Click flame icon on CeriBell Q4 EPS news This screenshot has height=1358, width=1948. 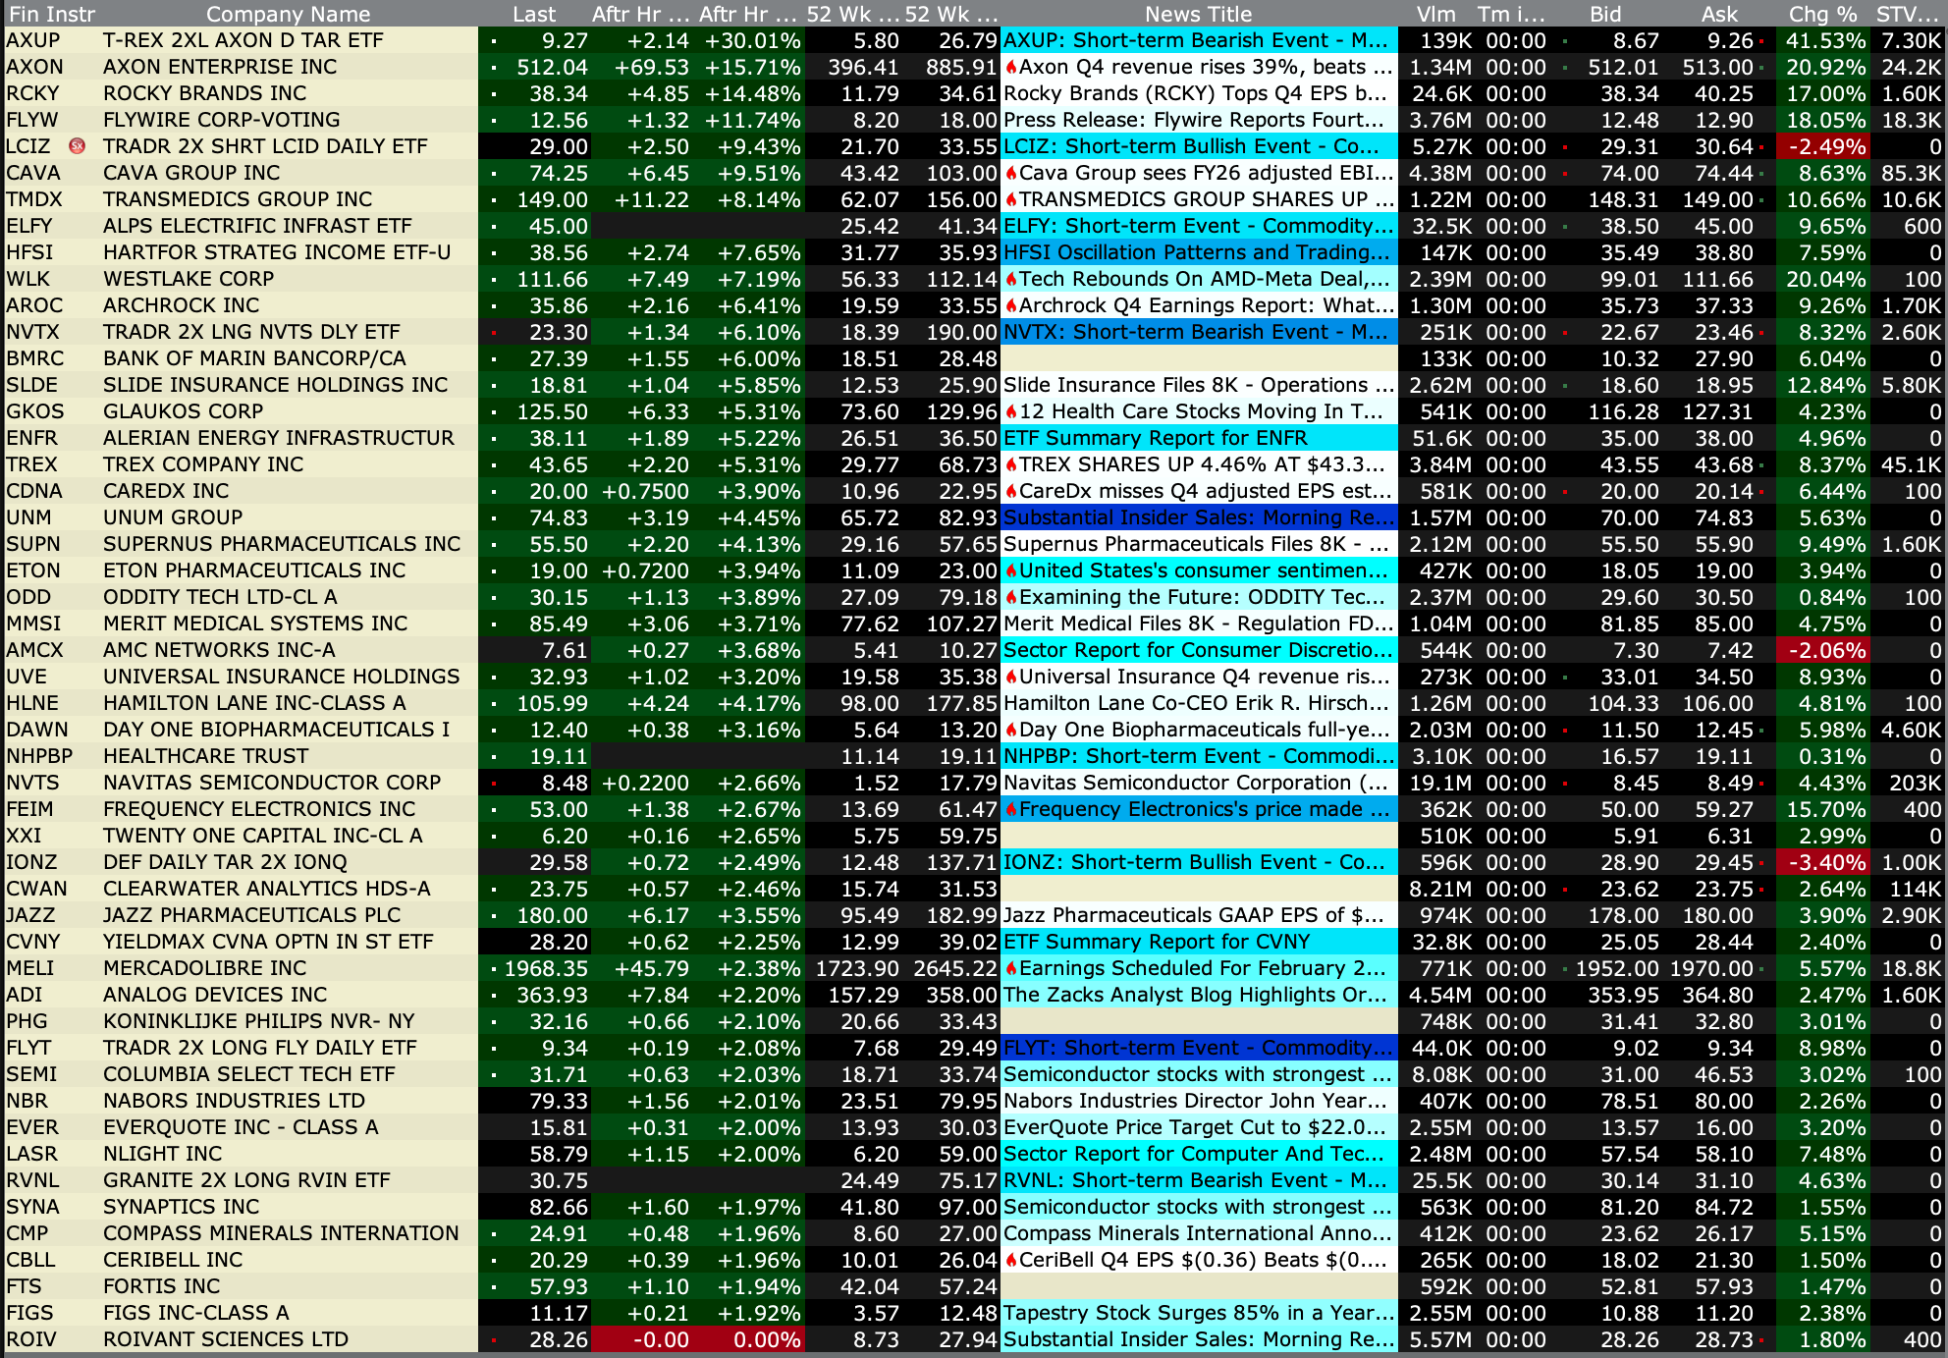pos(1010,1260)
